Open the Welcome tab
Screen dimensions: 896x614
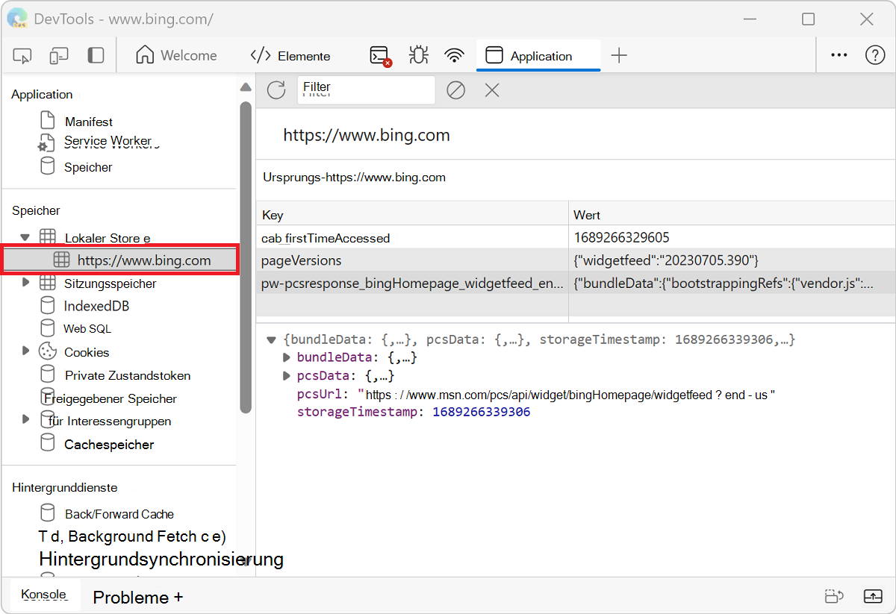pos(176,56)
